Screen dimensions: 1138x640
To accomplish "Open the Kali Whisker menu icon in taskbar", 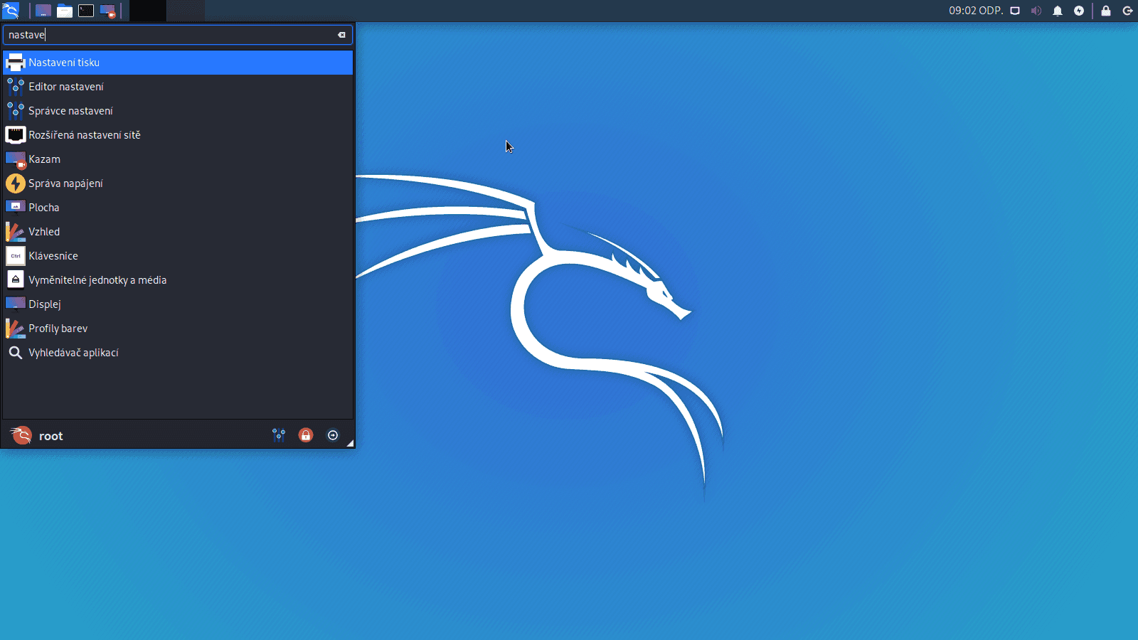I will pos(11,11).
